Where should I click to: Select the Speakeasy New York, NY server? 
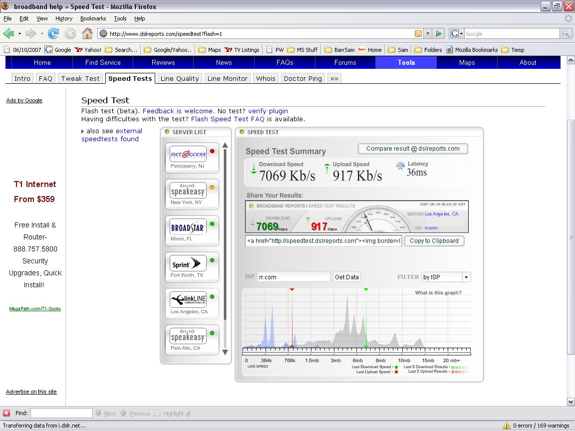pos(192,194)
